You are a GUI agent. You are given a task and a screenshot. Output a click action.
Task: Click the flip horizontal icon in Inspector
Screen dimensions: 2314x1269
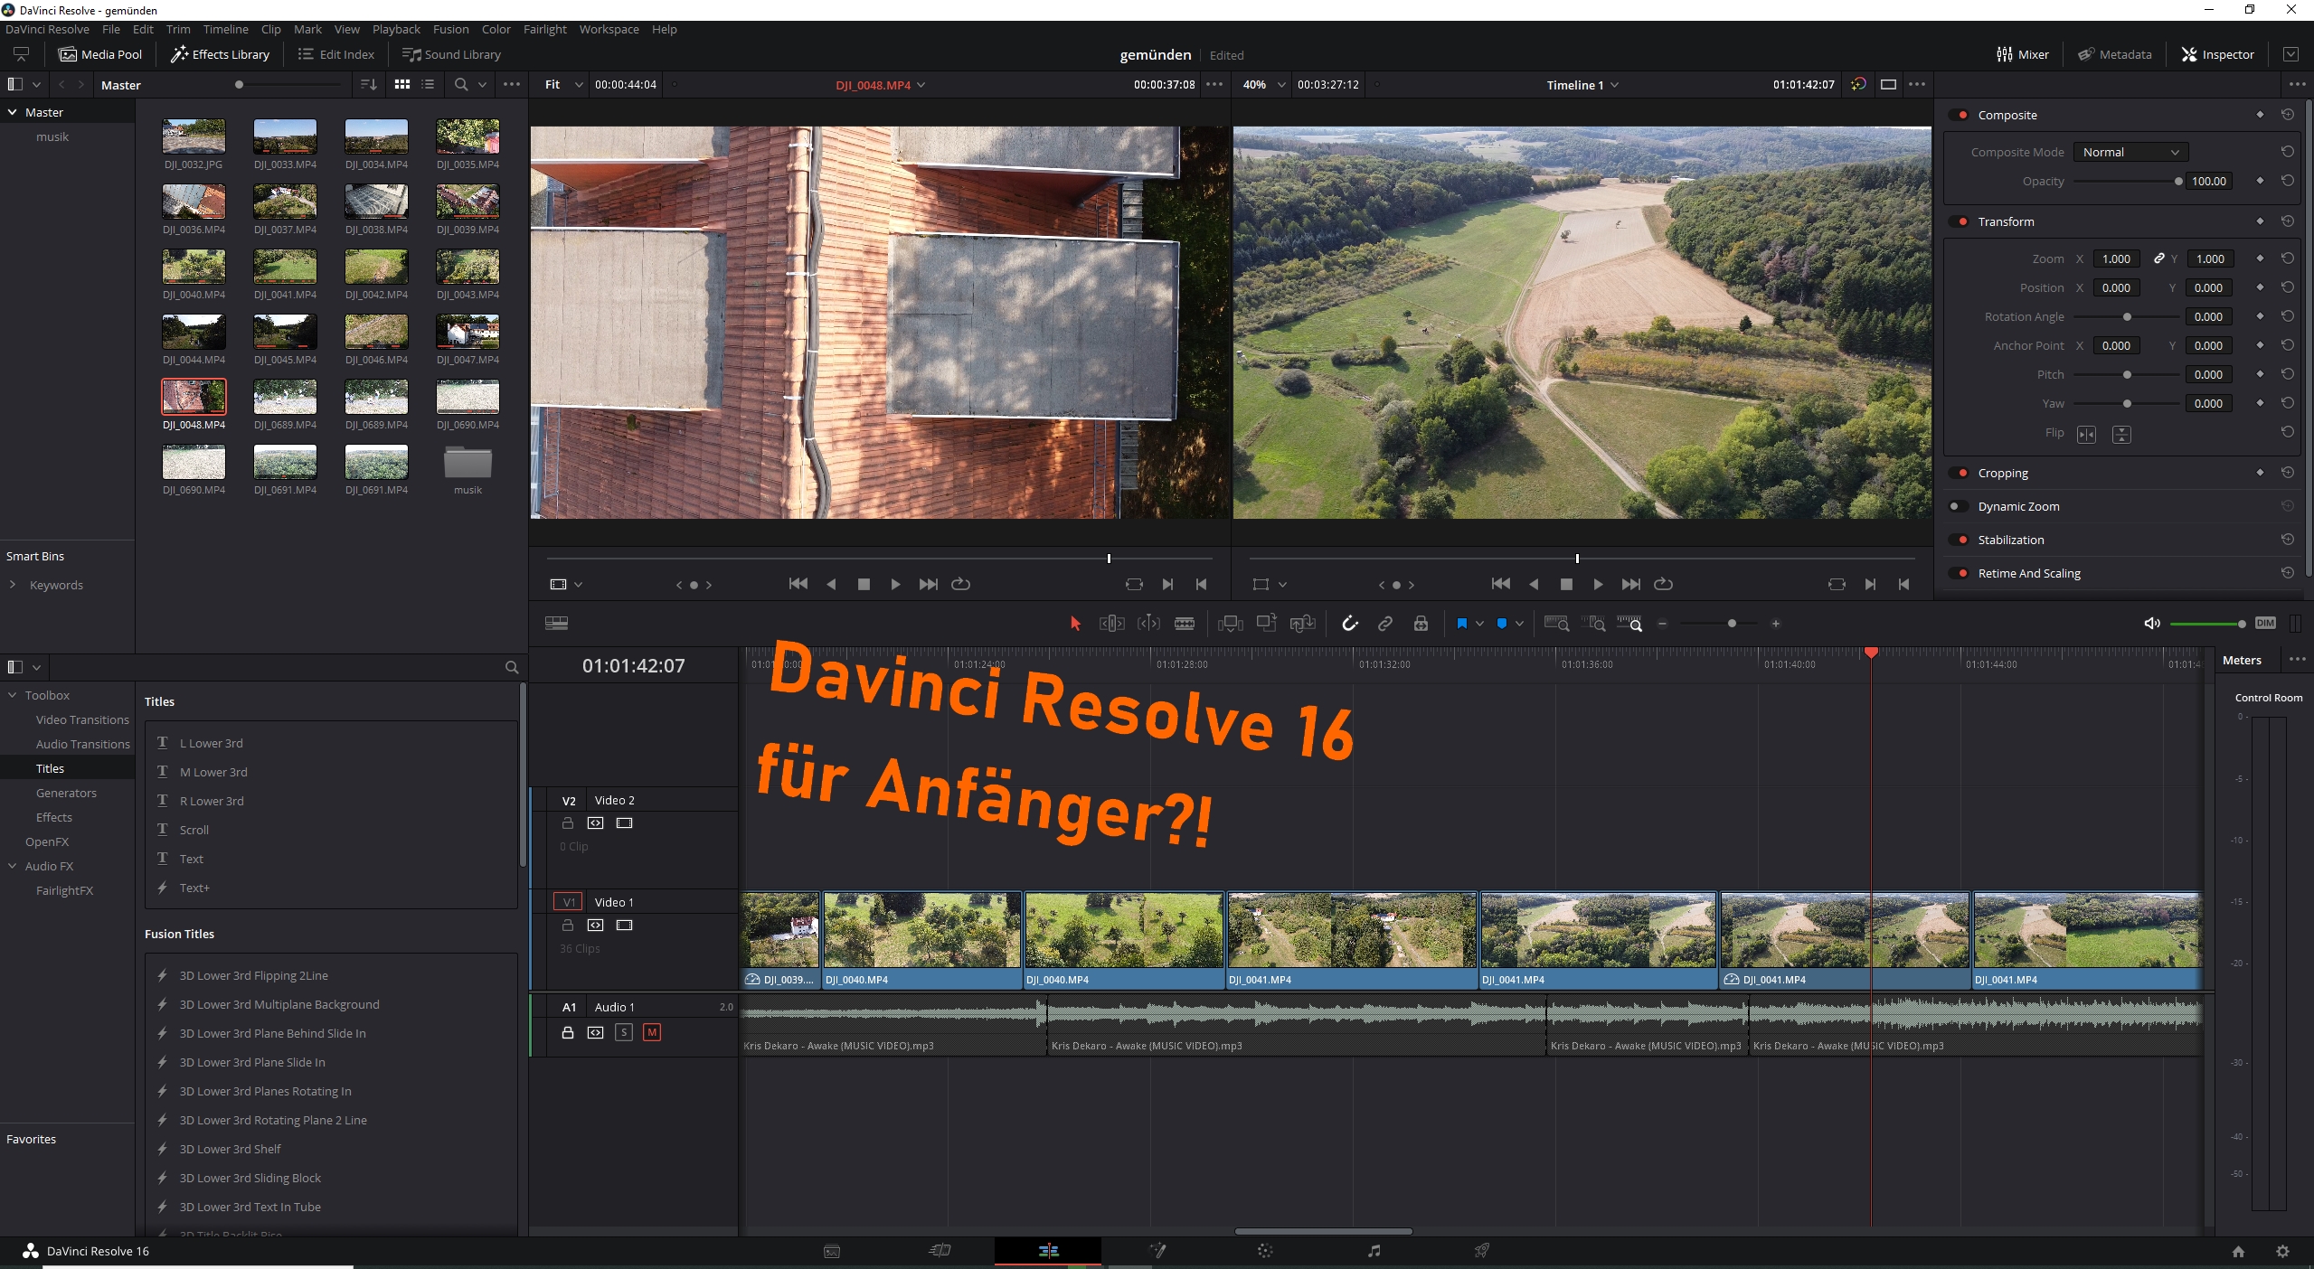point(2086,435)
